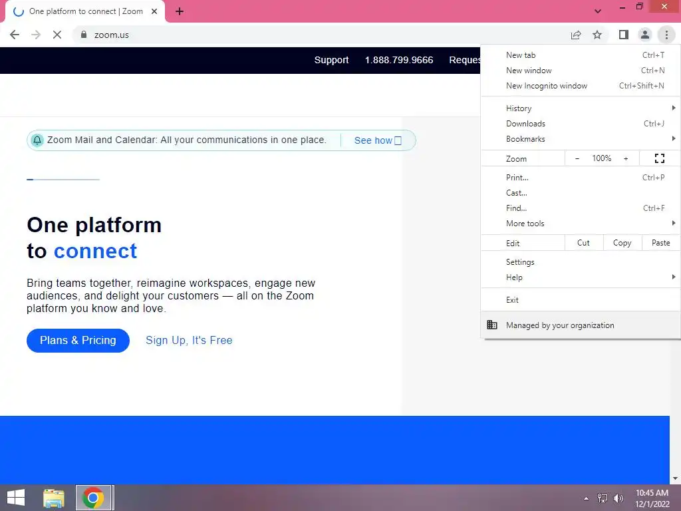
Task: Bookmark this page with the star
Action: (x=597, y=35)
